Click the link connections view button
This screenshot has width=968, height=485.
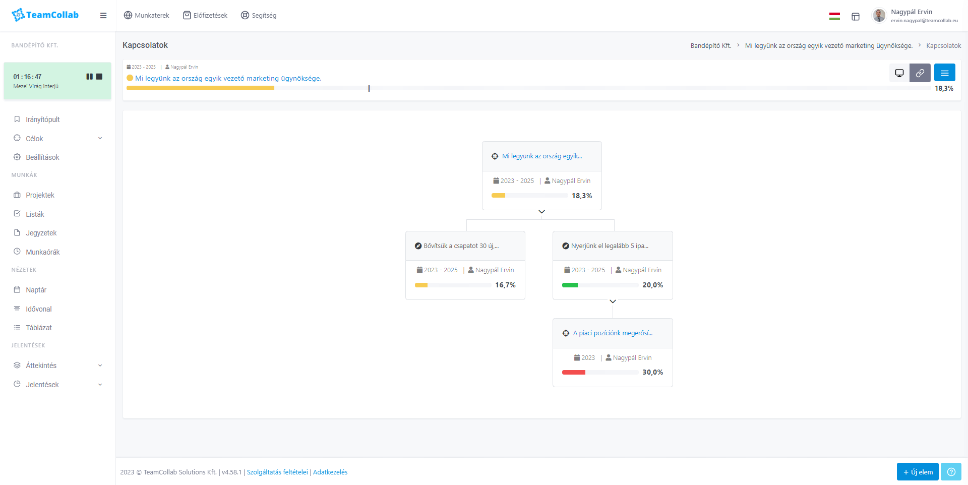click(x=920, y=73)
